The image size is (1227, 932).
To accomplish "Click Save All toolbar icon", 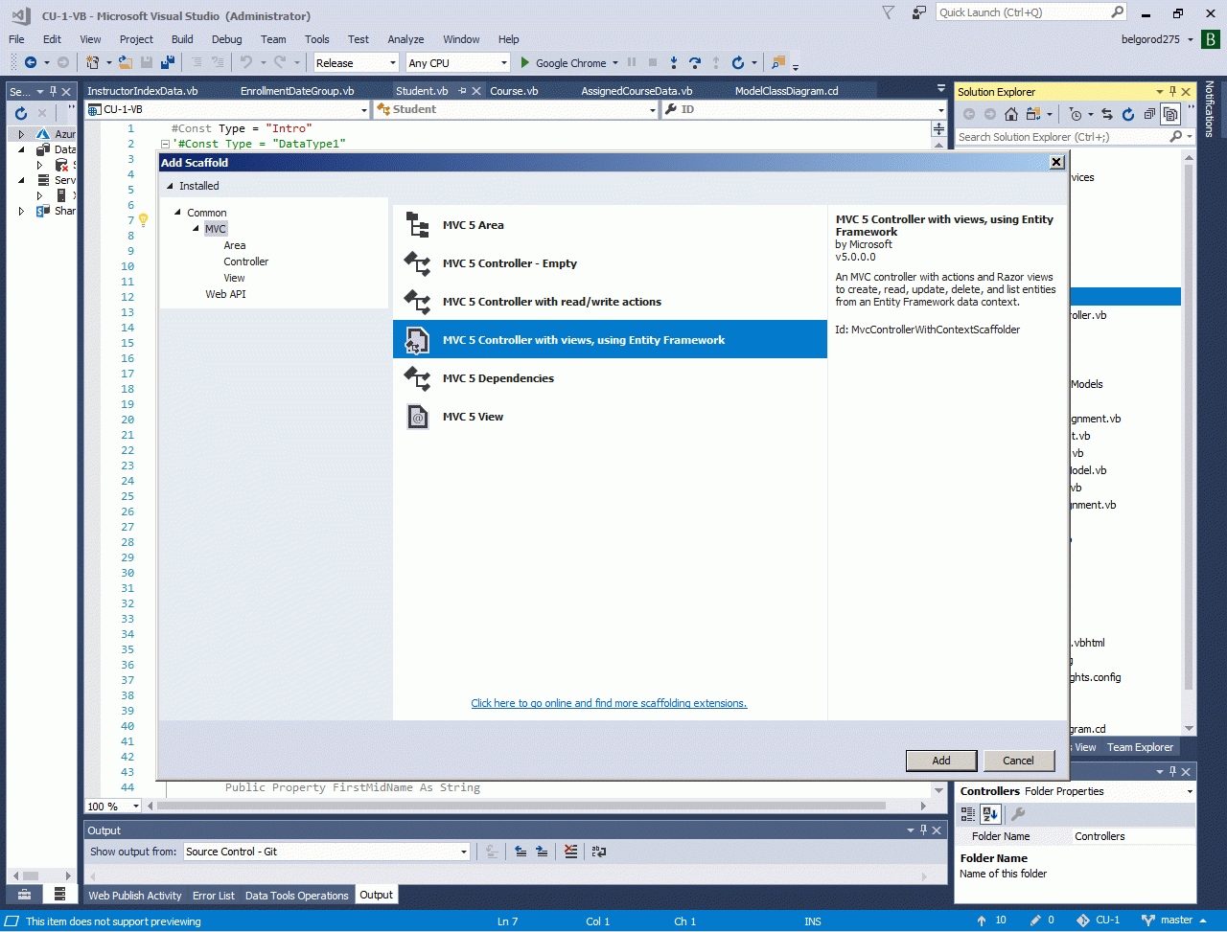I will pos(168,63).
